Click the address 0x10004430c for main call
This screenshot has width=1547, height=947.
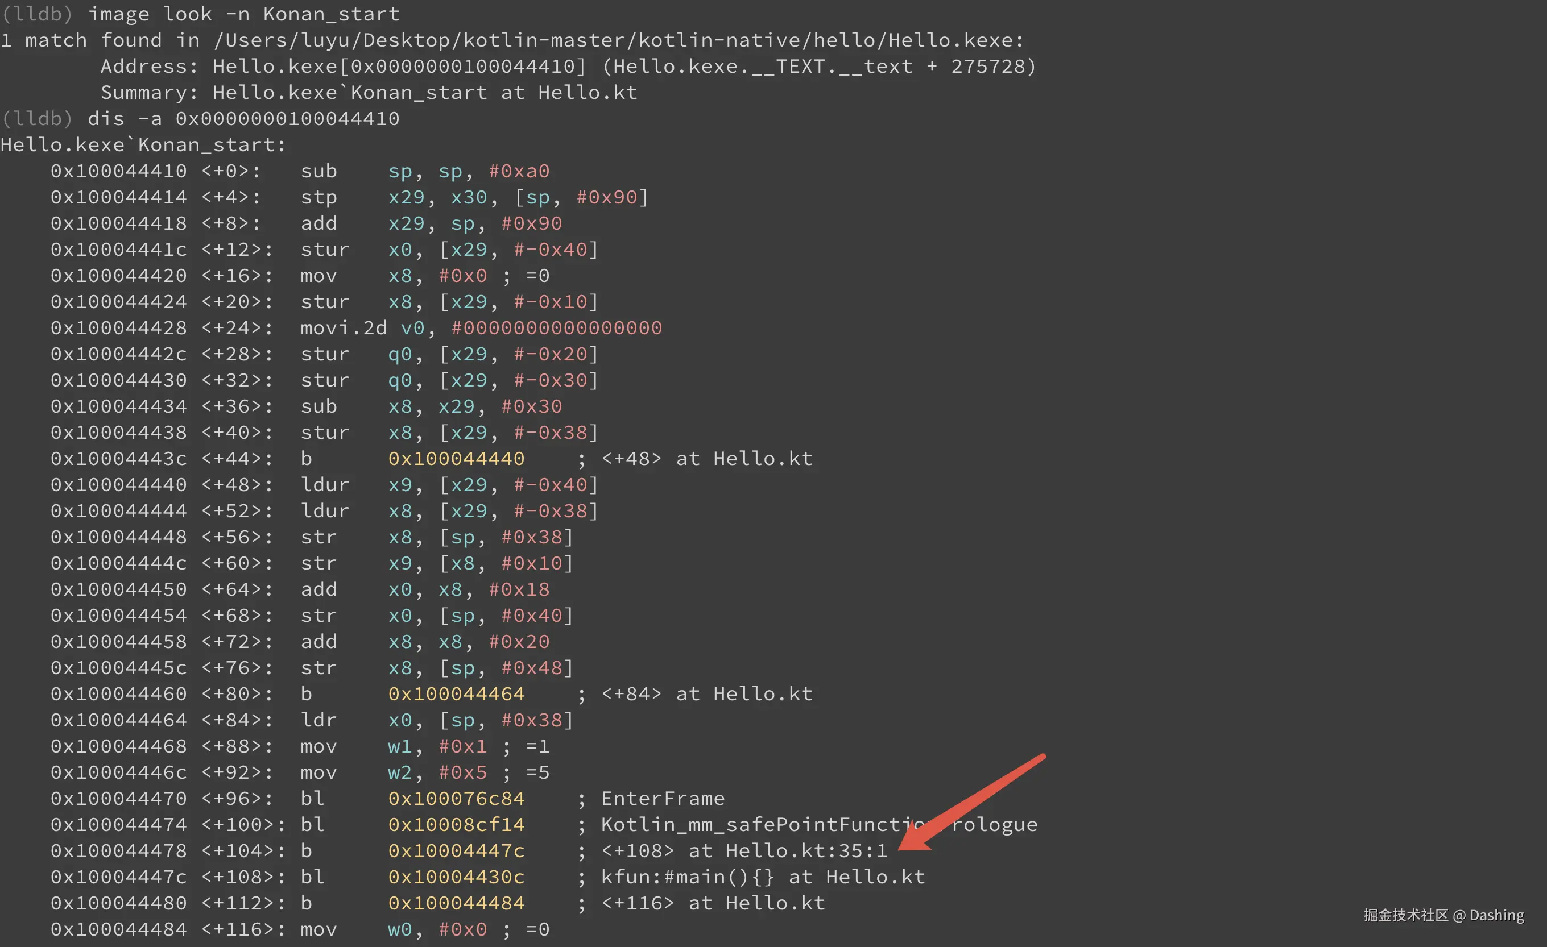pos(456,877)
